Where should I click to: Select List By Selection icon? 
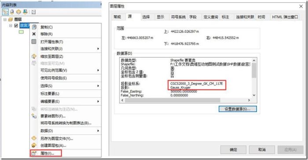click(x=25, y=12)
